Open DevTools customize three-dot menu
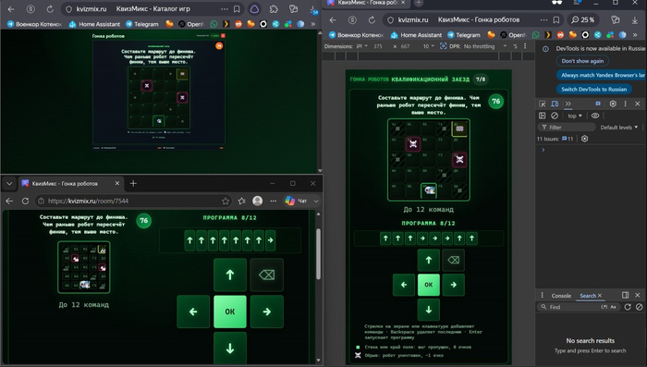 point(625,104)
